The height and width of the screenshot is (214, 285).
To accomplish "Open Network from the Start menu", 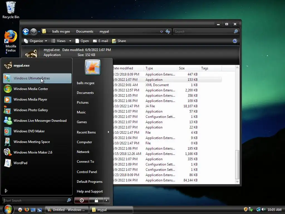I will 83,152.
